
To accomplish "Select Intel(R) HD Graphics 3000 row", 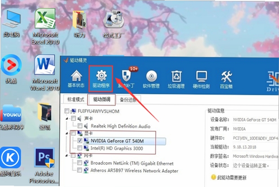I will pos(117,148).
